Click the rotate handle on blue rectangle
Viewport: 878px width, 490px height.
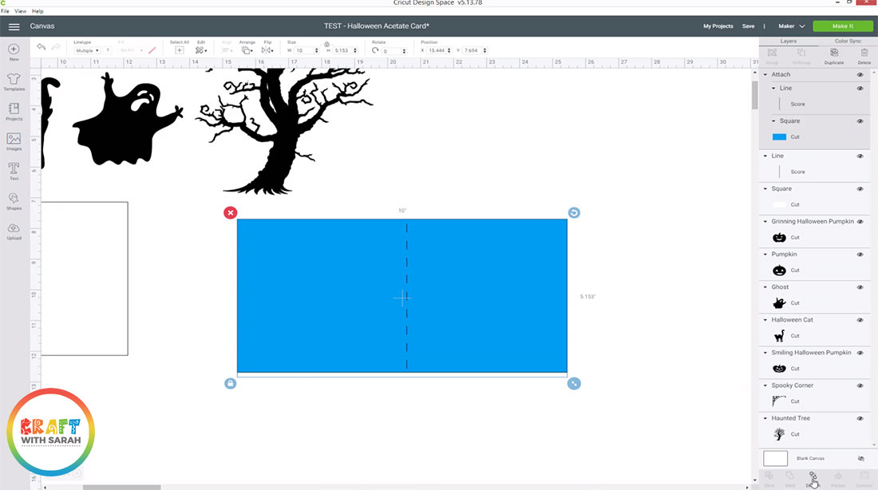coord(574,213)
